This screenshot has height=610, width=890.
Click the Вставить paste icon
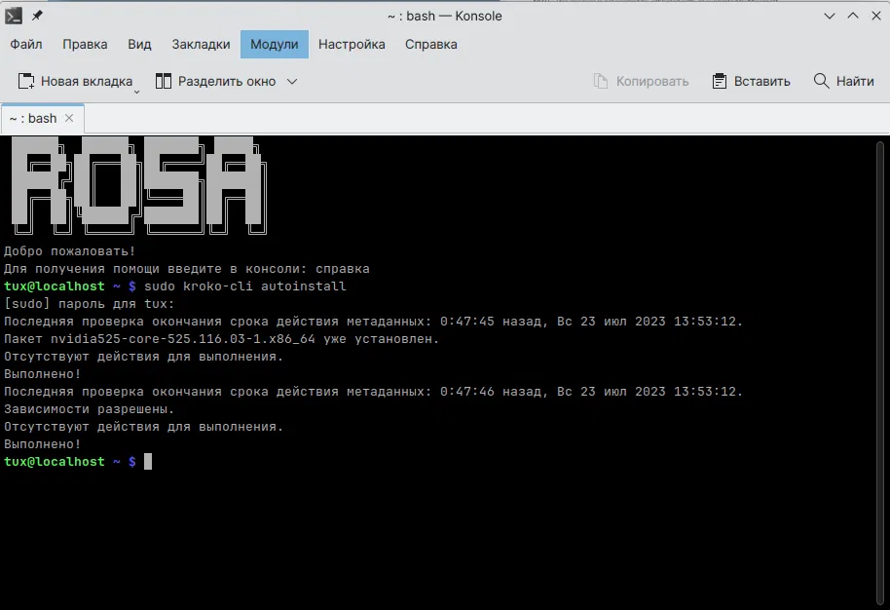click(x=720, y=81)
